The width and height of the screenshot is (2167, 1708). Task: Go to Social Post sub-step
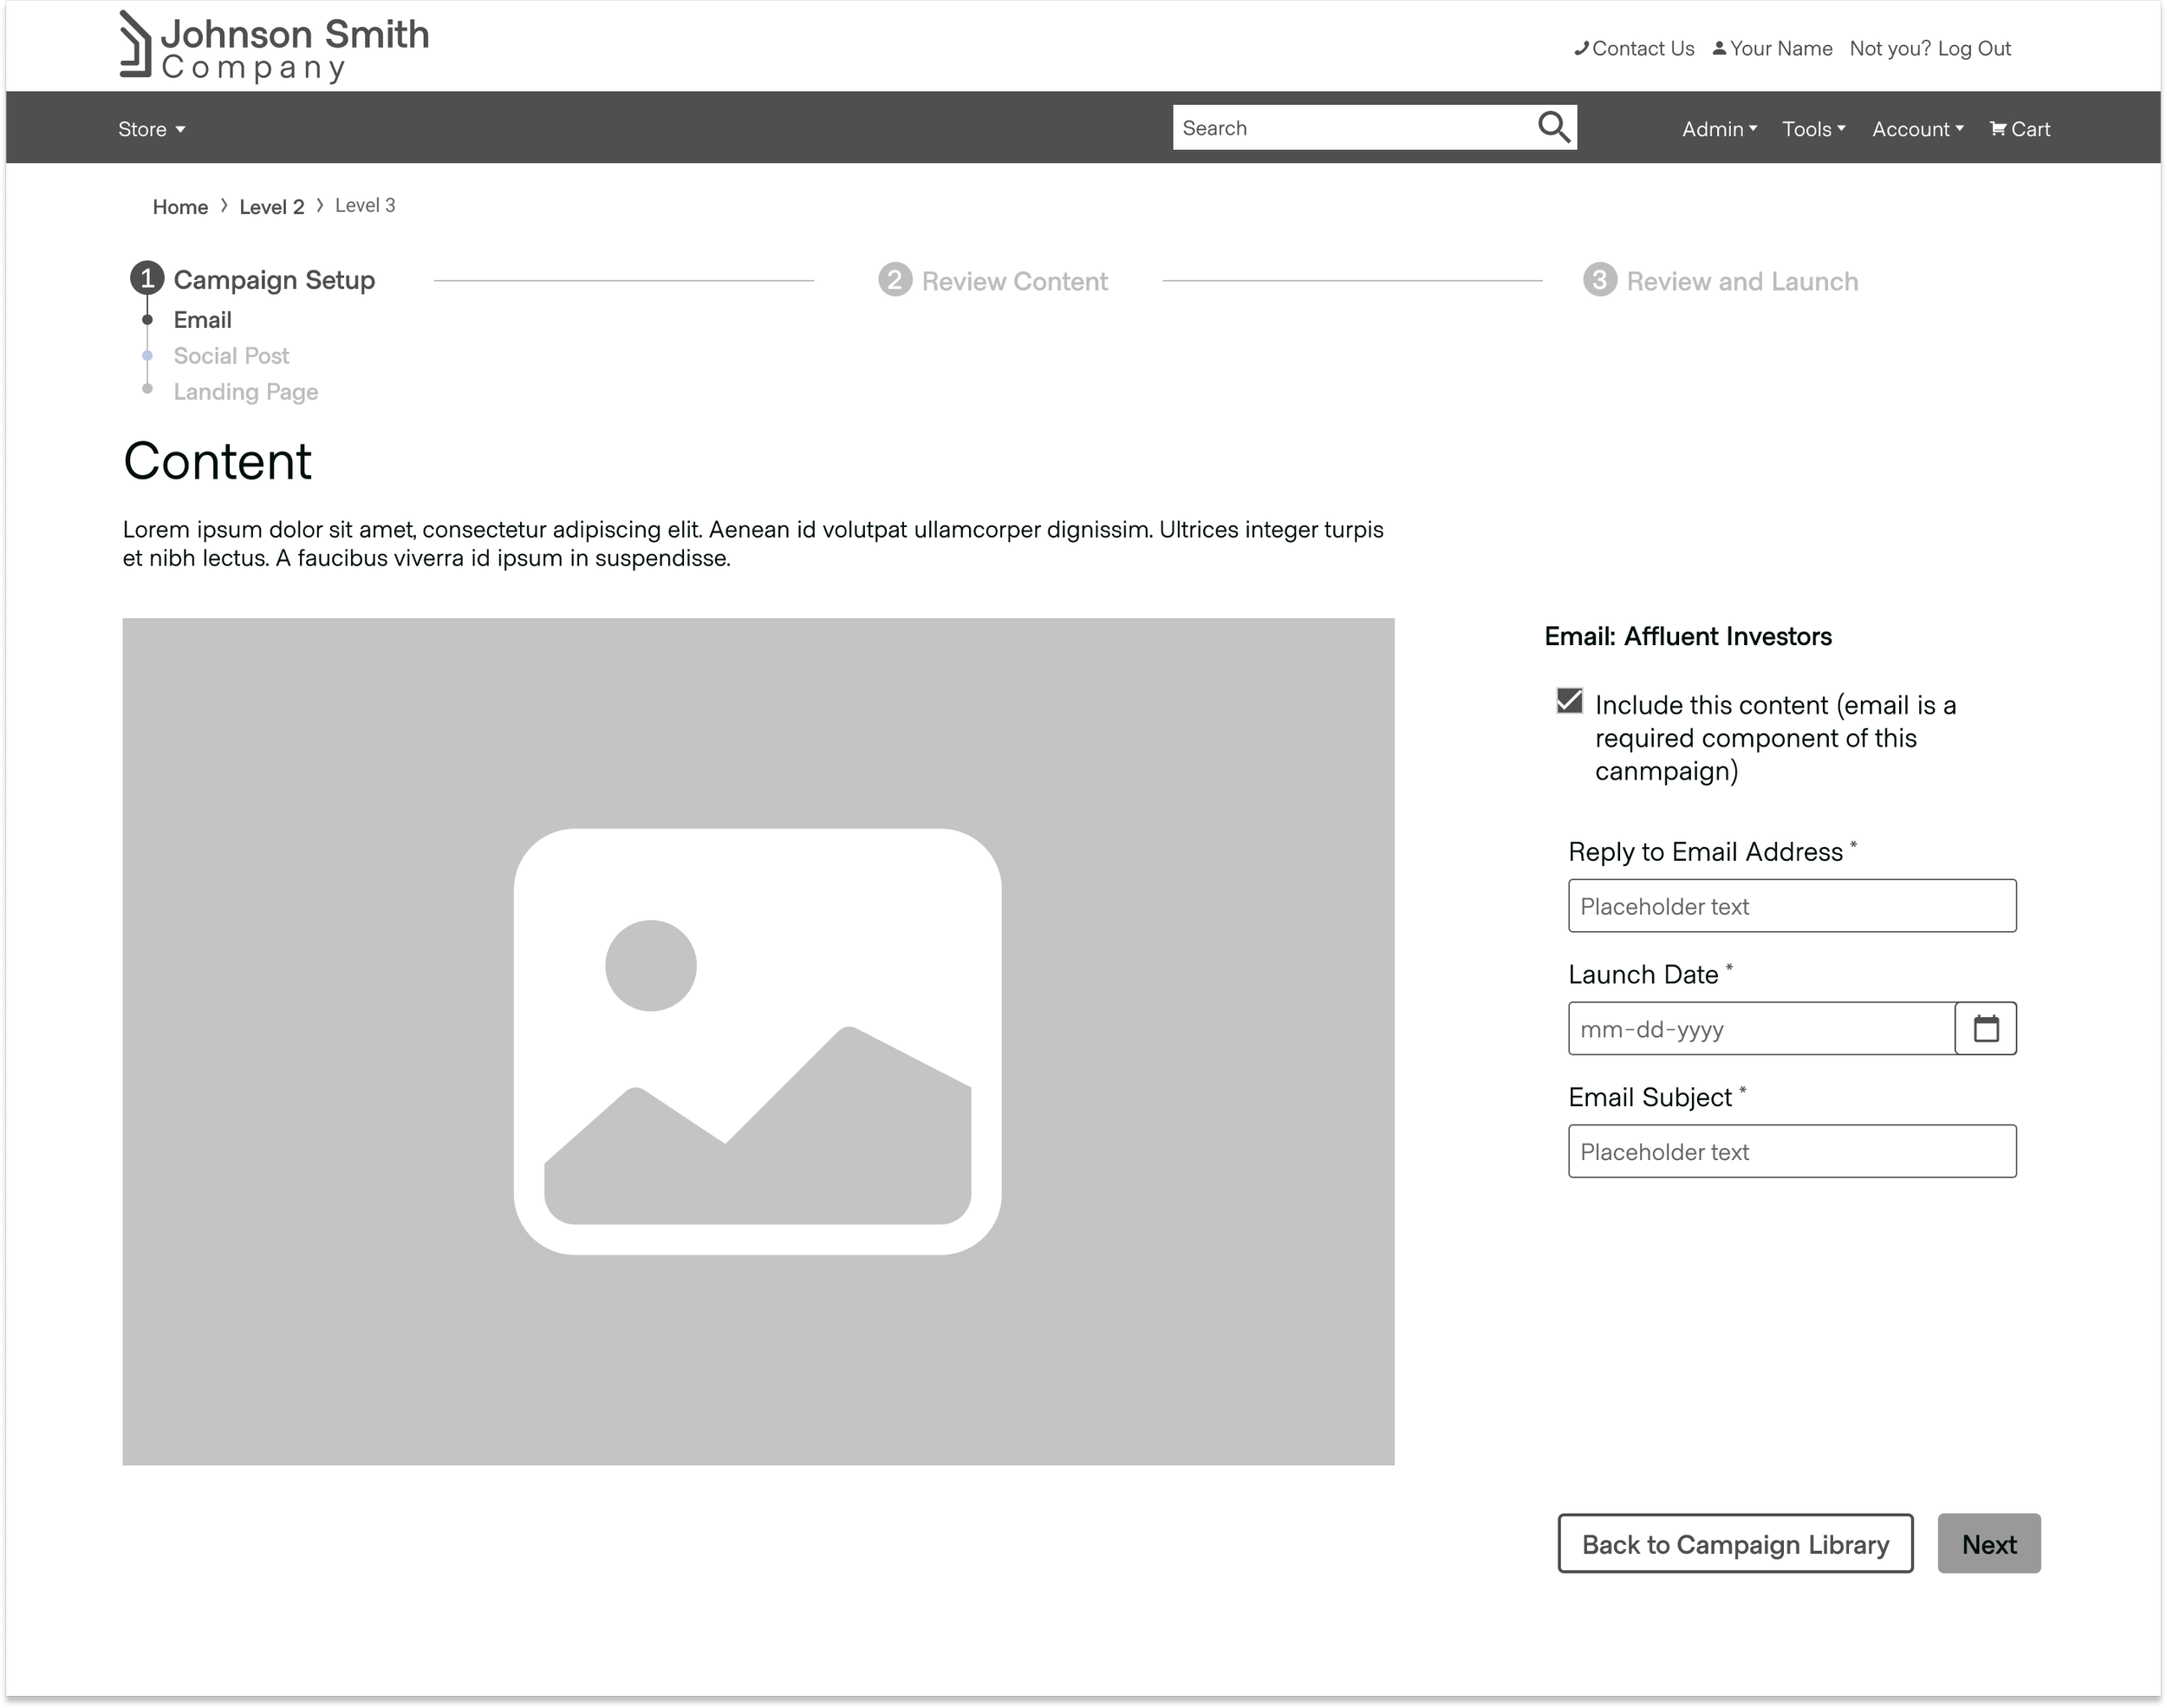point(231,356)
